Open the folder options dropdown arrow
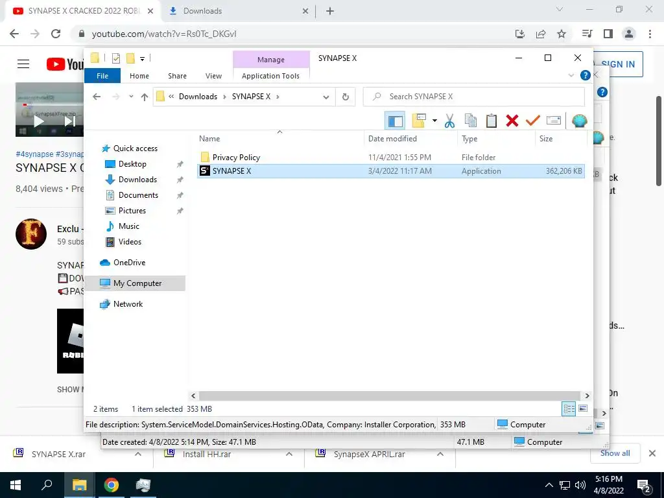Screen dimensions: 664x498 click(434, 121)
